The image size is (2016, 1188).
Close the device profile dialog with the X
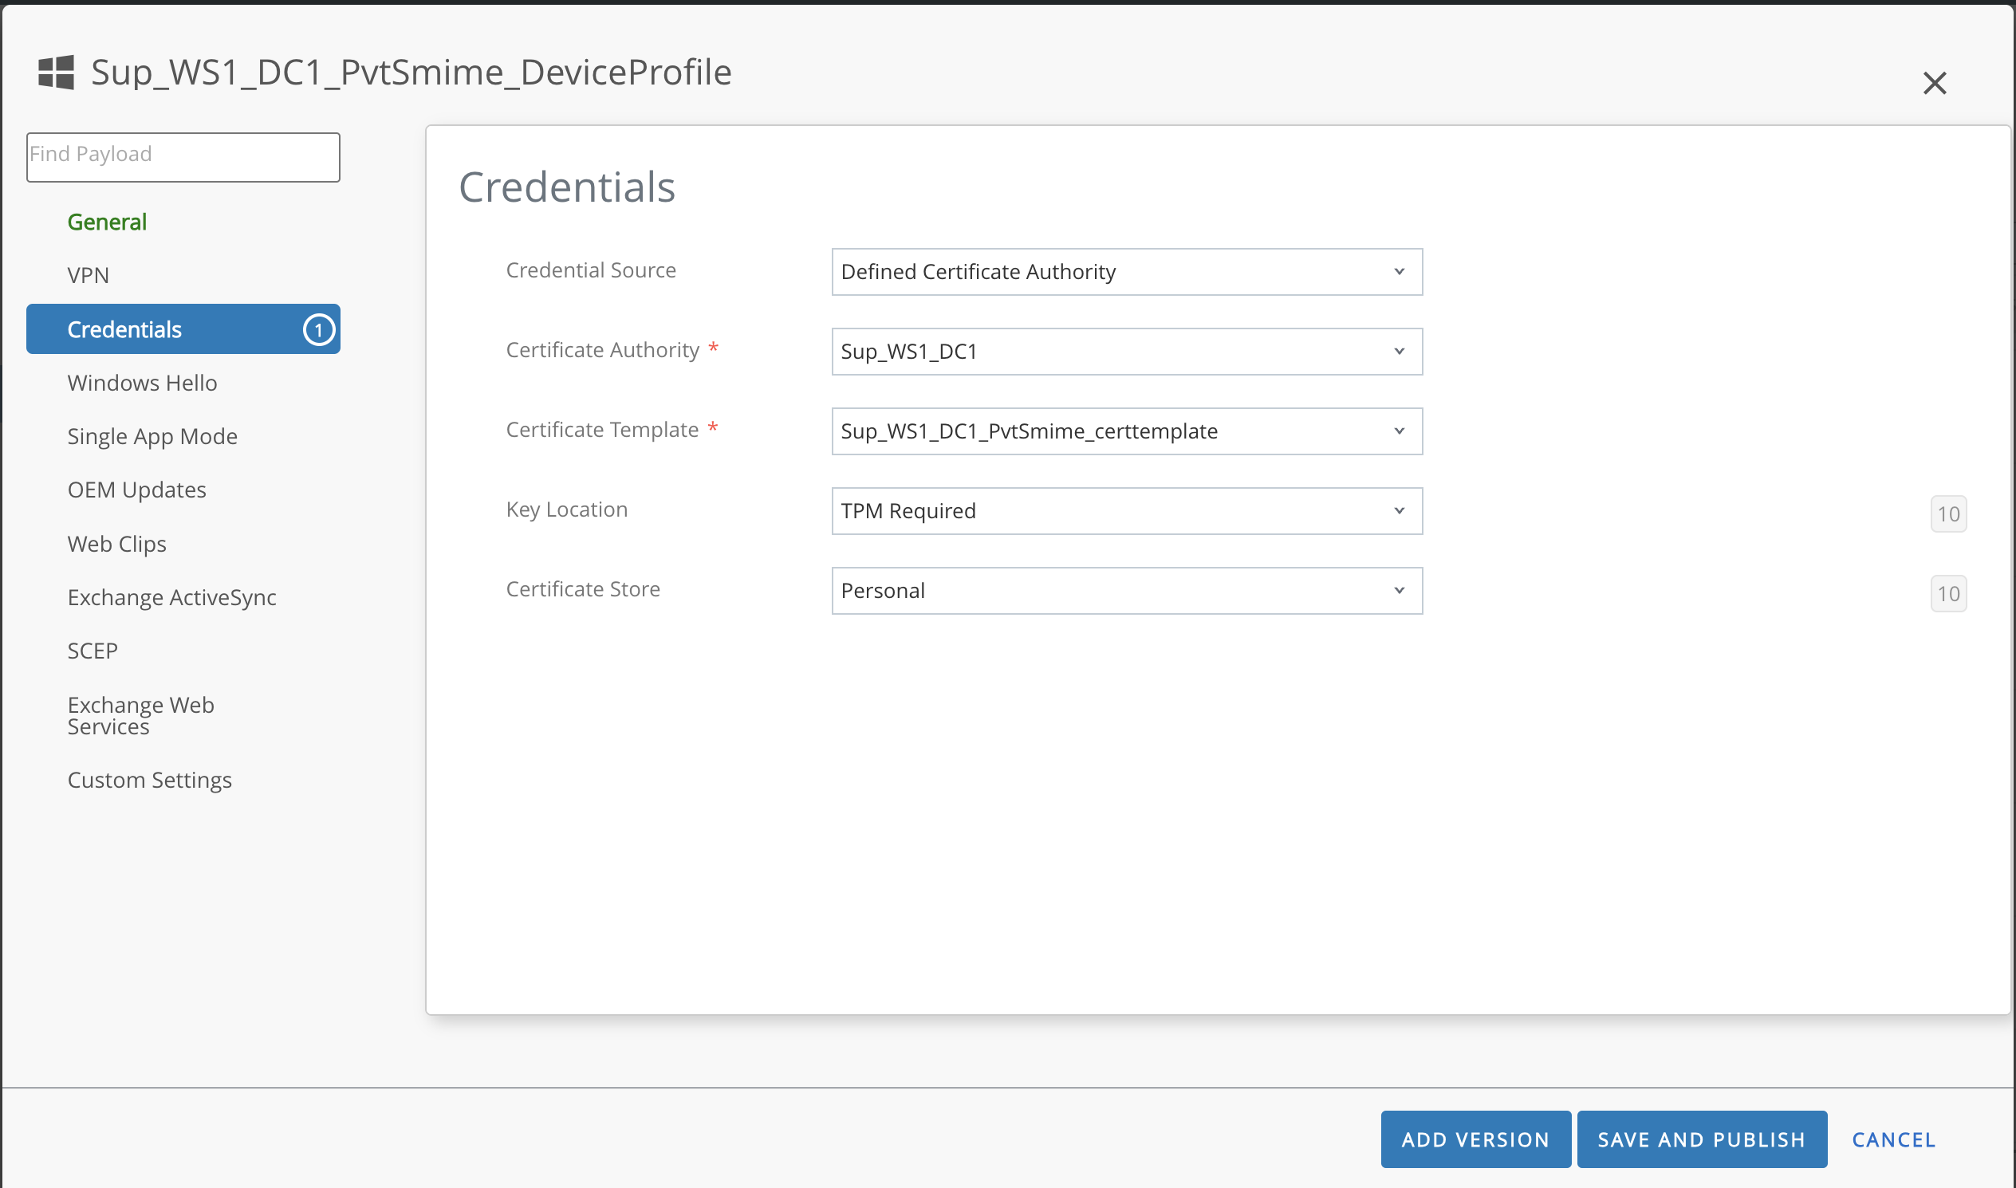pos(1934,83)
